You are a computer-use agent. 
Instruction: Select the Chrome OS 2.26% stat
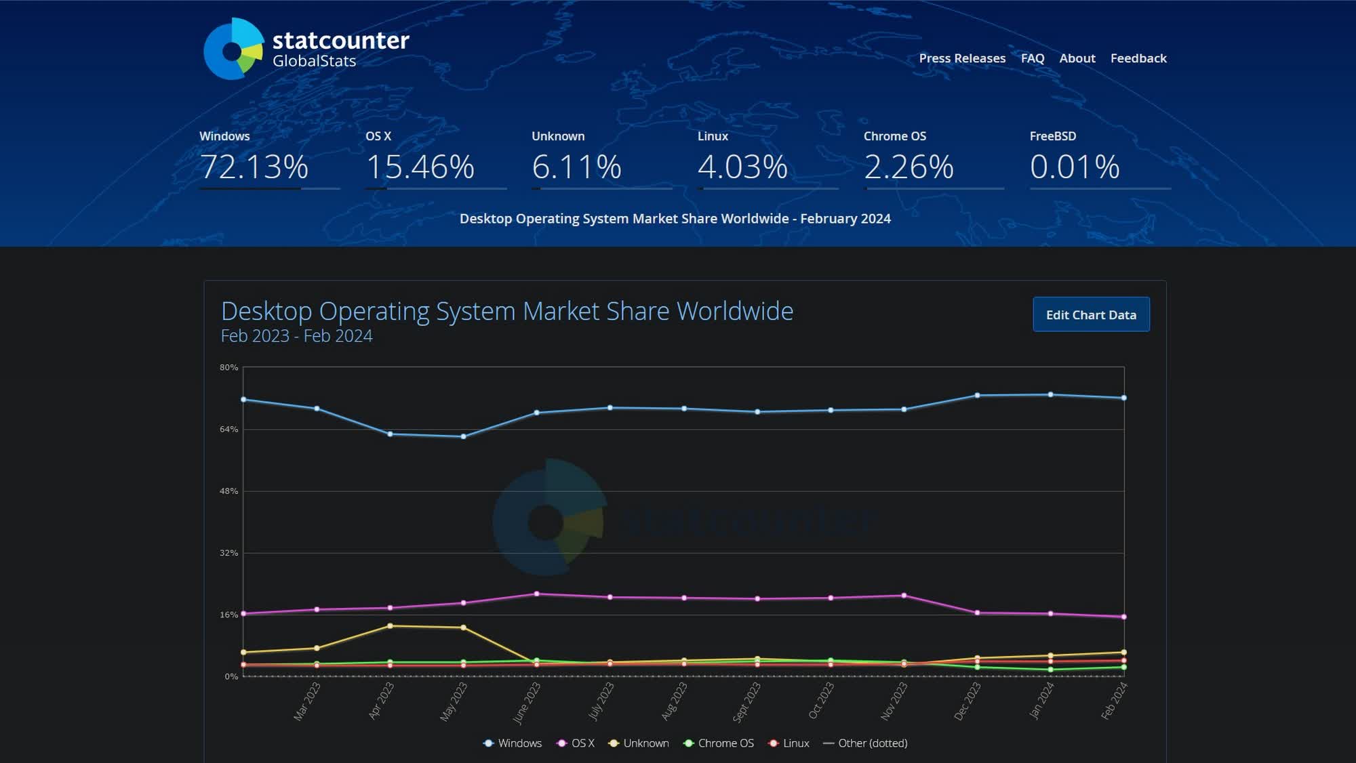coord(934,159)
